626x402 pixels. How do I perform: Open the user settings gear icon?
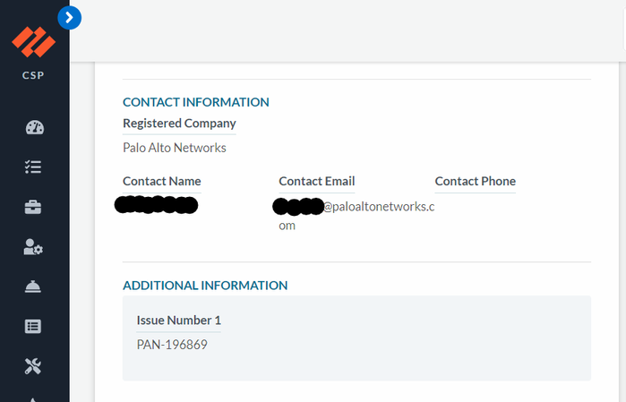[x=34, y=247]
